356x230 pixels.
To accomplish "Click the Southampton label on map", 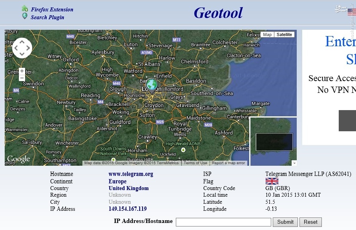I will pyautogui.click(x=60, y=160).
